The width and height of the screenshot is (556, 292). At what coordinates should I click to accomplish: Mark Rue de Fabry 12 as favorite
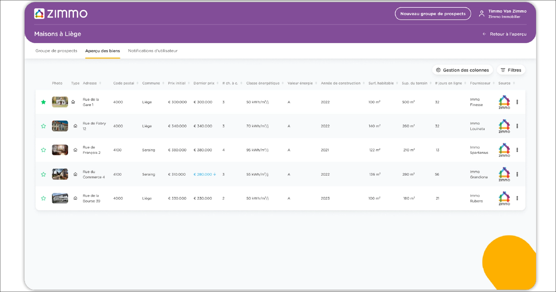click(x=44, y=126)
